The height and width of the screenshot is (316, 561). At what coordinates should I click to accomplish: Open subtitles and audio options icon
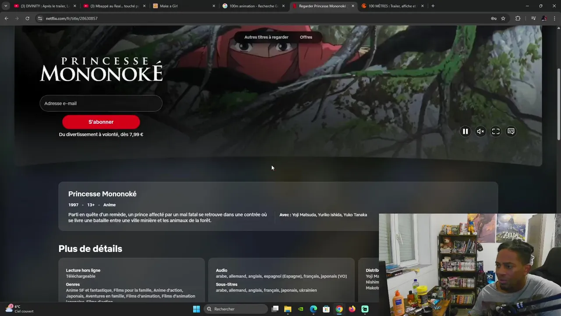[x=511, y=131]
